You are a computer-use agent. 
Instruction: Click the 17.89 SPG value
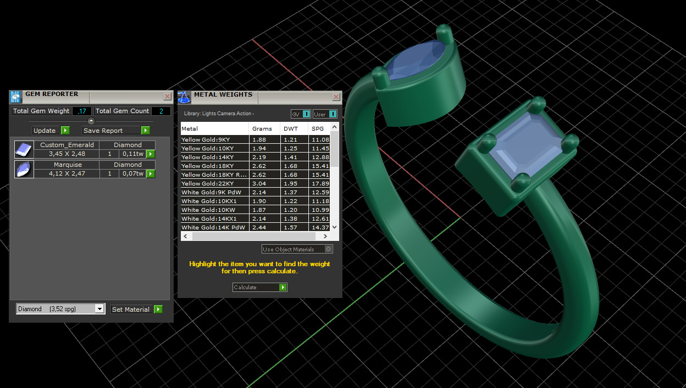coord(320,183)
